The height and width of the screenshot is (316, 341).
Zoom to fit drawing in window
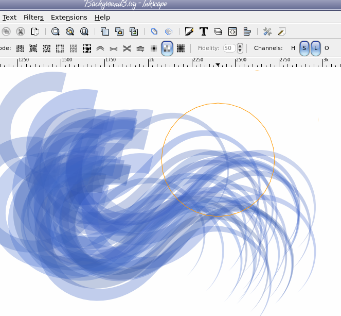click(70, 31)
